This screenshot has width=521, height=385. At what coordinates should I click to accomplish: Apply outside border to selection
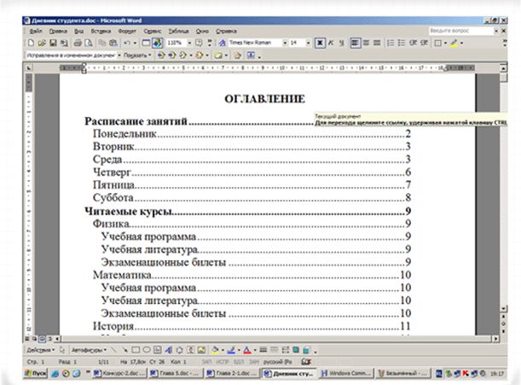point(438,43)
